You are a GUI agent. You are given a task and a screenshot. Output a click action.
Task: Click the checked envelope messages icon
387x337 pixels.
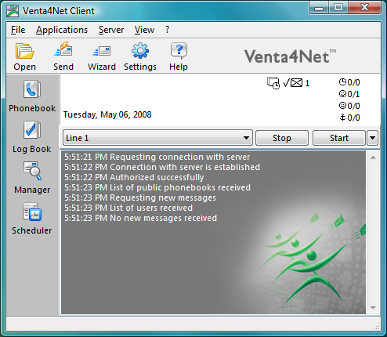click(293, 83)
